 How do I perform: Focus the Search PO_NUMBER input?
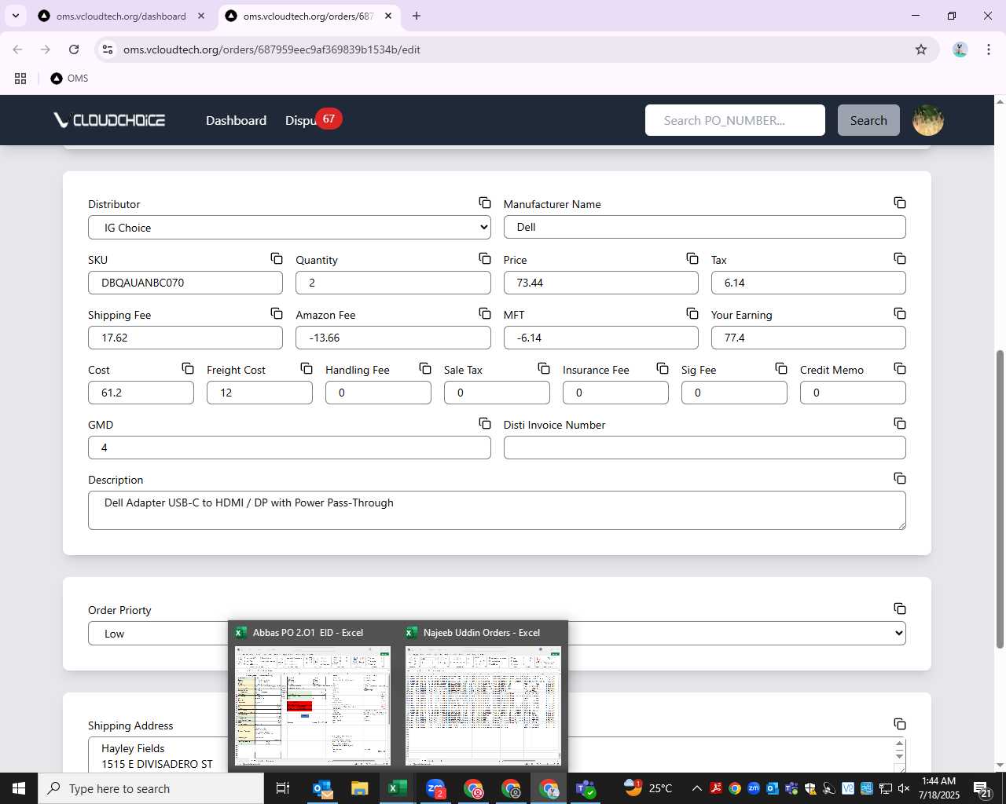pos(735,120)
